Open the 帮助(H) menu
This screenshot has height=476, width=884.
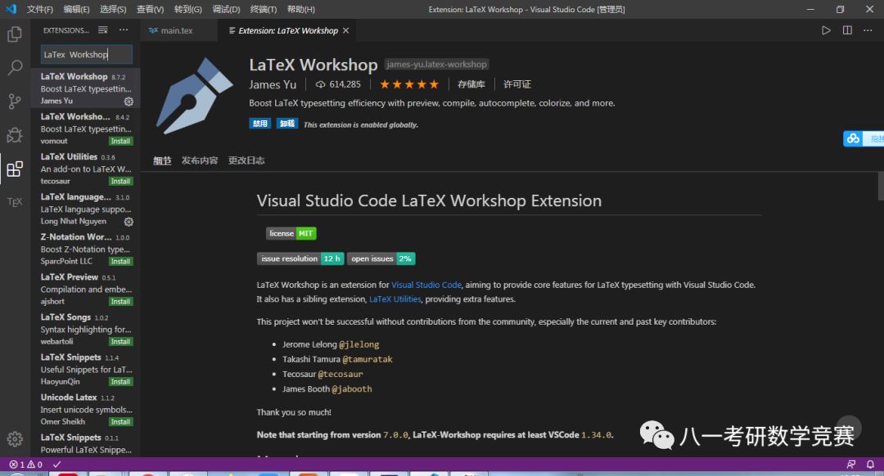point(301,10)
